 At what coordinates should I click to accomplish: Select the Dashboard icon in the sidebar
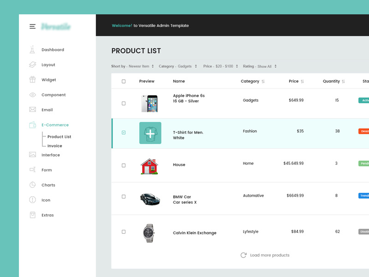[31, 49]
